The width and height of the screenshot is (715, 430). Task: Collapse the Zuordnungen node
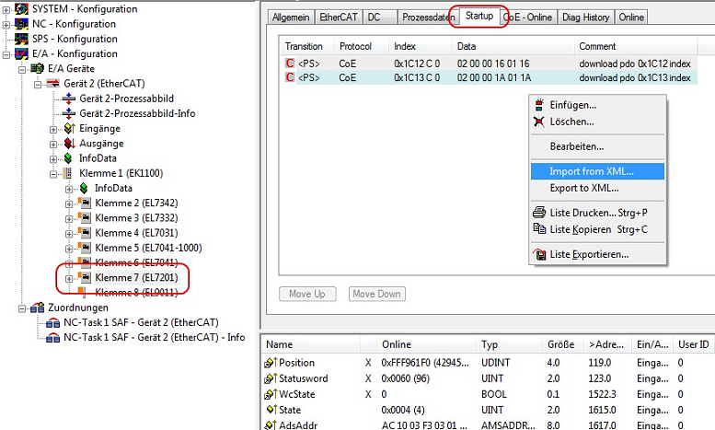[x=22, y=308]
